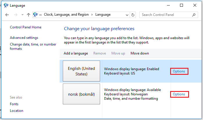Screen dimensions: 203x120
Task: Click the Back navigation arrow
Action: (7, 15)
